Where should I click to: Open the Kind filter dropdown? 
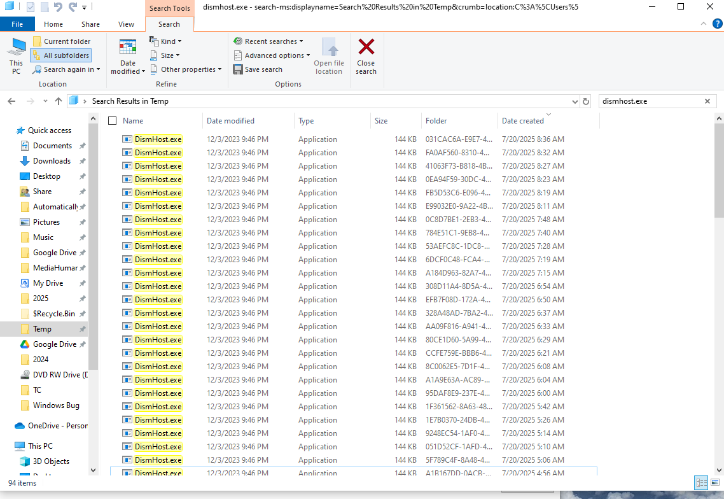(165, 41)
